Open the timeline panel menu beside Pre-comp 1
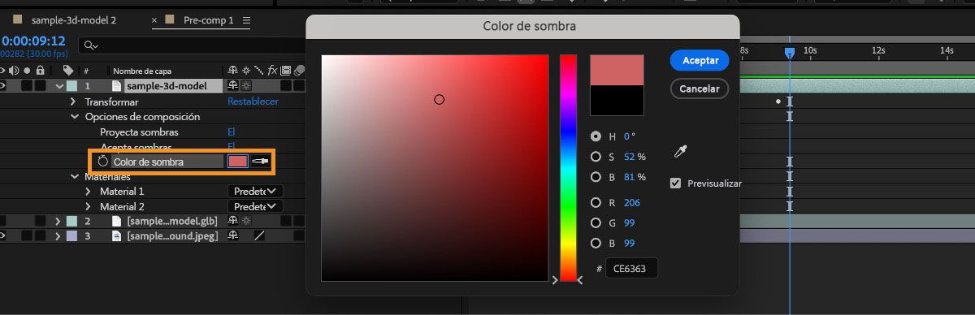The image size is (975, 315). point(247,19)
